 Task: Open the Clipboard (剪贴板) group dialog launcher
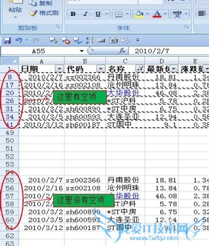(58, 27)
